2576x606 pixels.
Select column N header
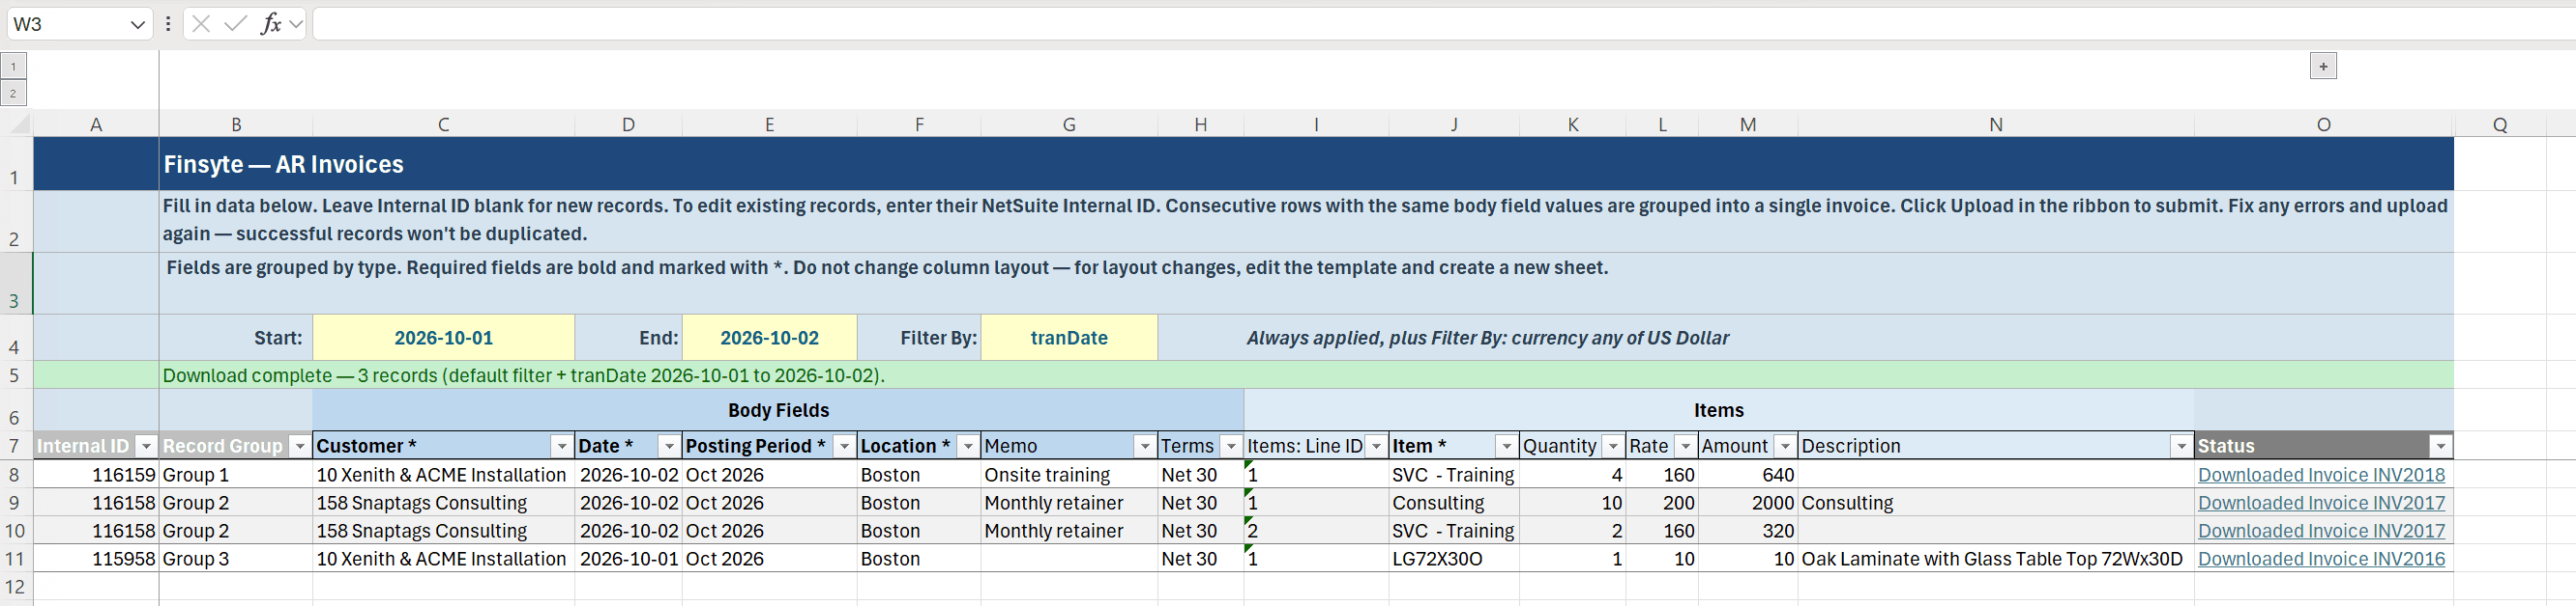tap(1995, 124)
